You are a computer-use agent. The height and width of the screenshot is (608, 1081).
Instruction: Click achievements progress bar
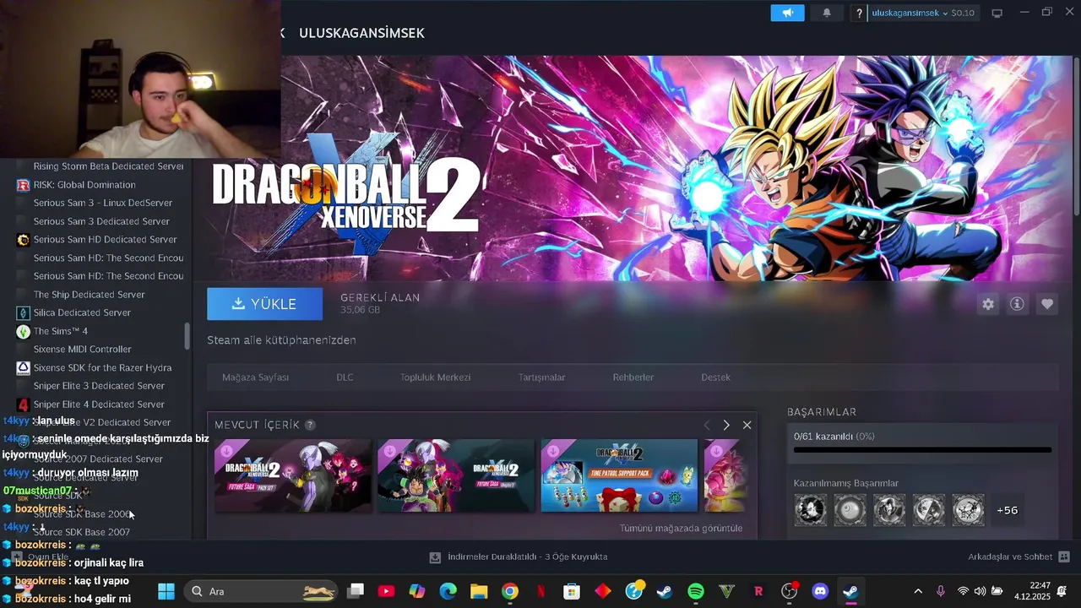(922, 450)
